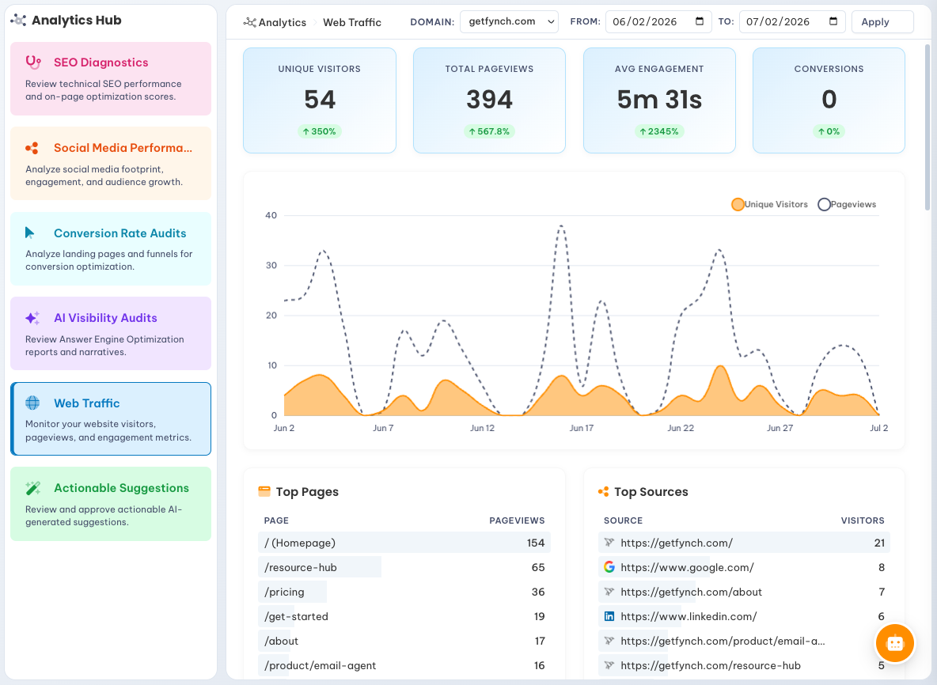Screen dimensions: 937x685
Task: Click the LinkedIn logo next to linkedin.com source
Action: pyautogui.click(x=609, y=615)
